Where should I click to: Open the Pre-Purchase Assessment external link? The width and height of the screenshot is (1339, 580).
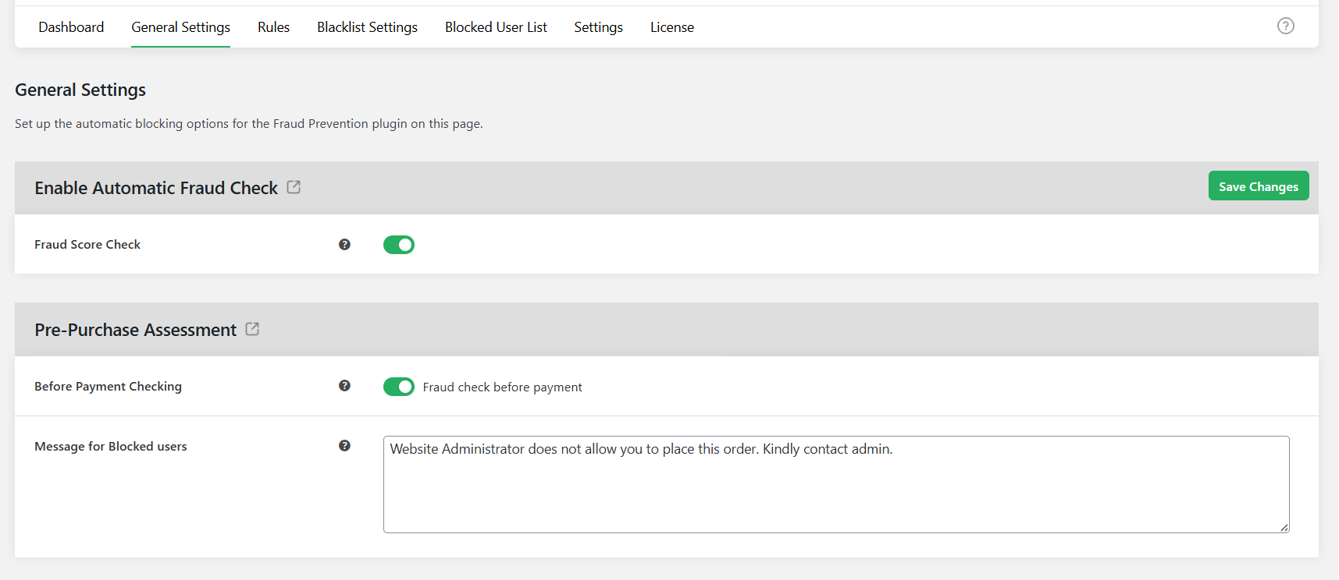(251, 328)
